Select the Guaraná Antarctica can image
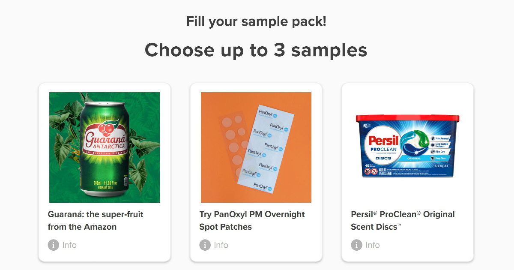The height and width of the screenshot is (270, 514). pyautogui.click(x=105, y=147)
